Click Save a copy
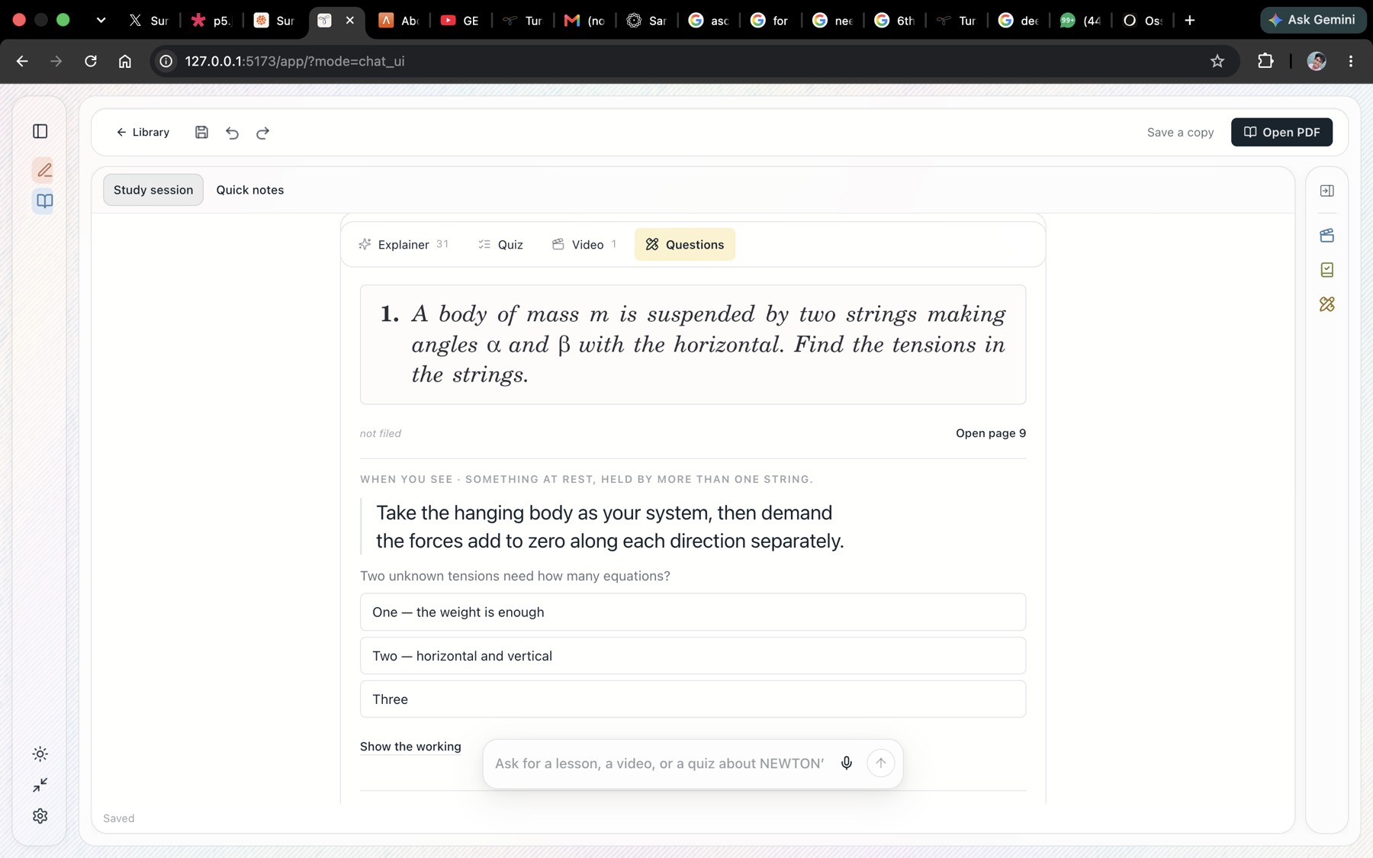Viewport: 1373px width, 858px height. pyautogui.click(x=1180, y=132)
